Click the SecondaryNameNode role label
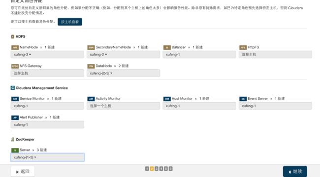 click(x=113, y=47)
